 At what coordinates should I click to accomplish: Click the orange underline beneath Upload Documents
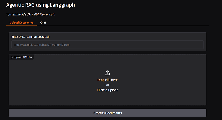point(22,26)
